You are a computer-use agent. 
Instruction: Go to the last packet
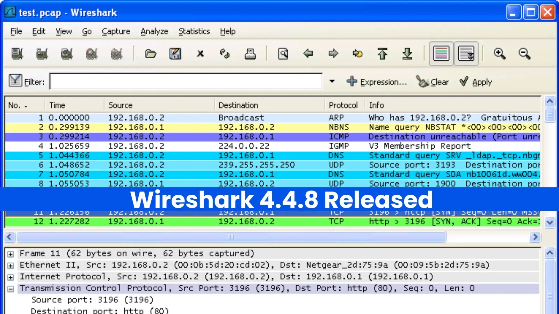point(407,54)
